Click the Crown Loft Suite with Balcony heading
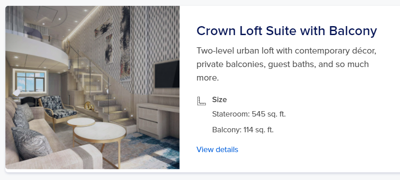 pyautogui.click(x=287, y=31)
